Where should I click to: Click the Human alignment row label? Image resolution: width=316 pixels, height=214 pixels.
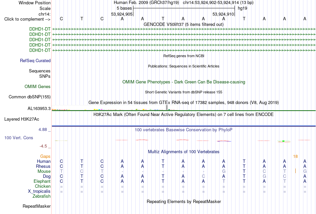pyautogui.click(x=44, y=161)
